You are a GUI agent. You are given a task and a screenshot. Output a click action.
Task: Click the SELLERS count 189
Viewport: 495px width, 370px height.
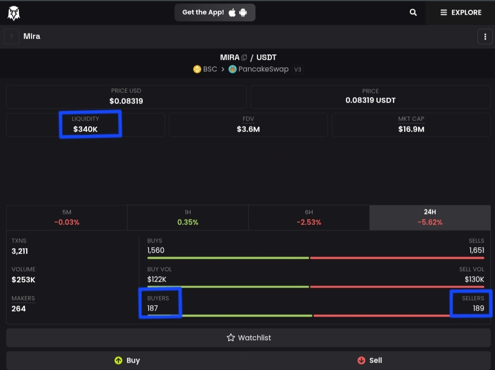[478, 308]
